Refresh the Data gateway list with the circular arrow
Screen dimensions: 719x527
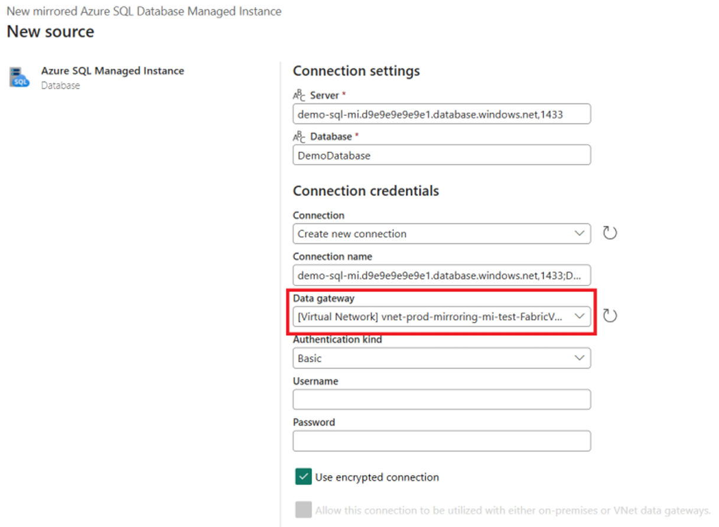coord(610,316)
